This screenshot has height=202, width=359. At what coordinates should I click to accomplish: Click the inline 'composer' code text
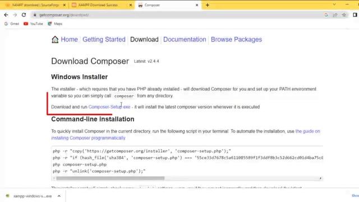pos(124,96)
